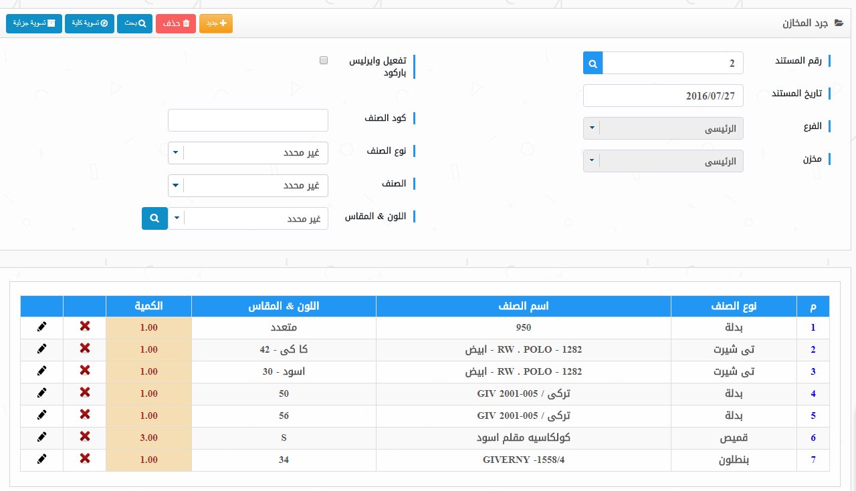Delete row 1 using the red X
Screen dimensions: 856x491
85,327
